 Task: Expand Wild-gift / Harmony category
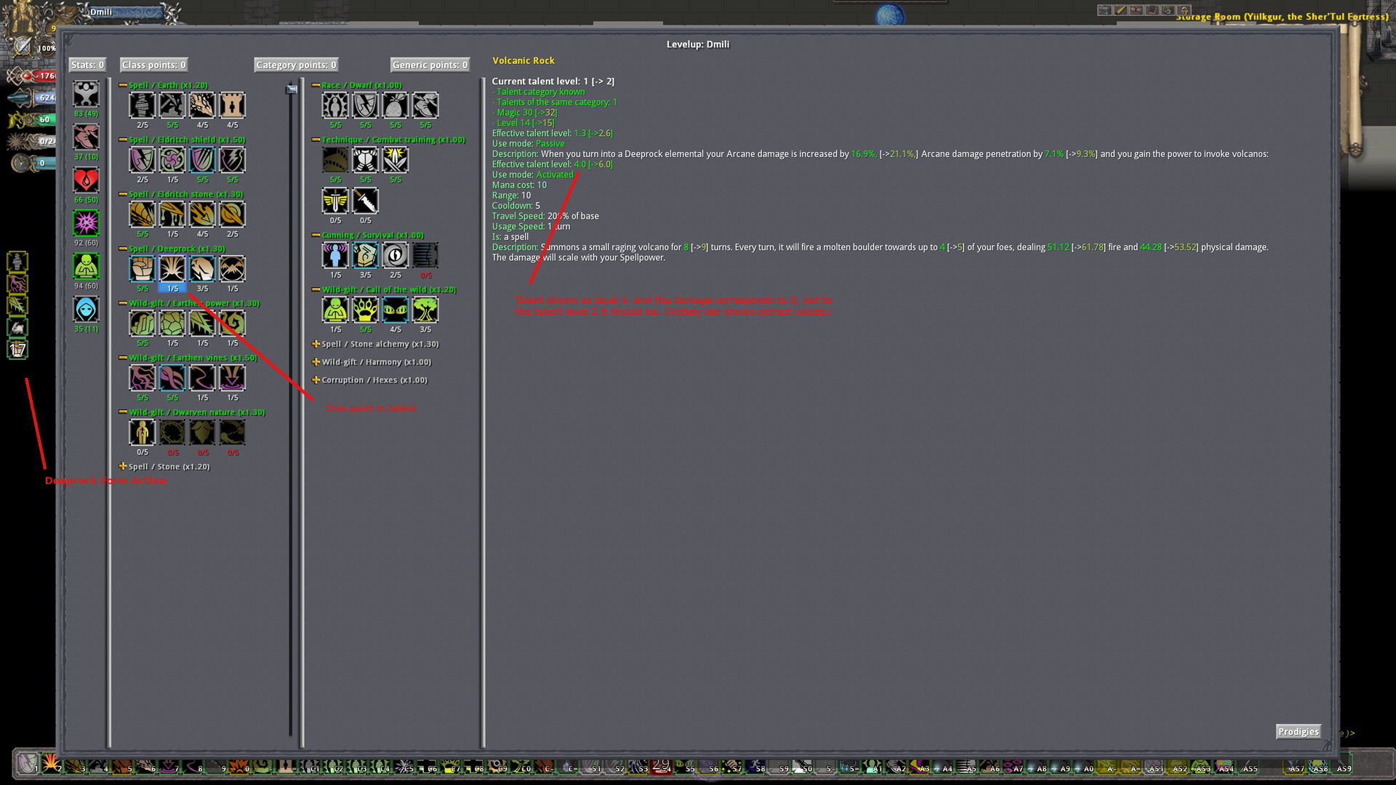[316, 362]
